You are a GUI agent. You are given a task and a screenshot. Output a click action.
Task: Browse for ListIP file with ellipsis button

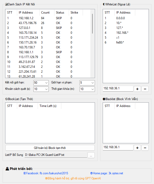click(91, 155)
